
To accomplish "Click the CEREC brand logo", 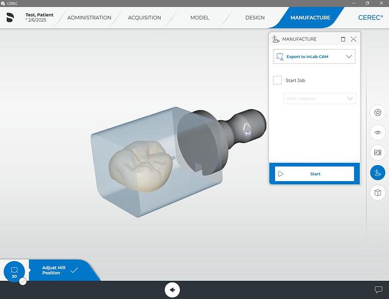I will (370, 18).
